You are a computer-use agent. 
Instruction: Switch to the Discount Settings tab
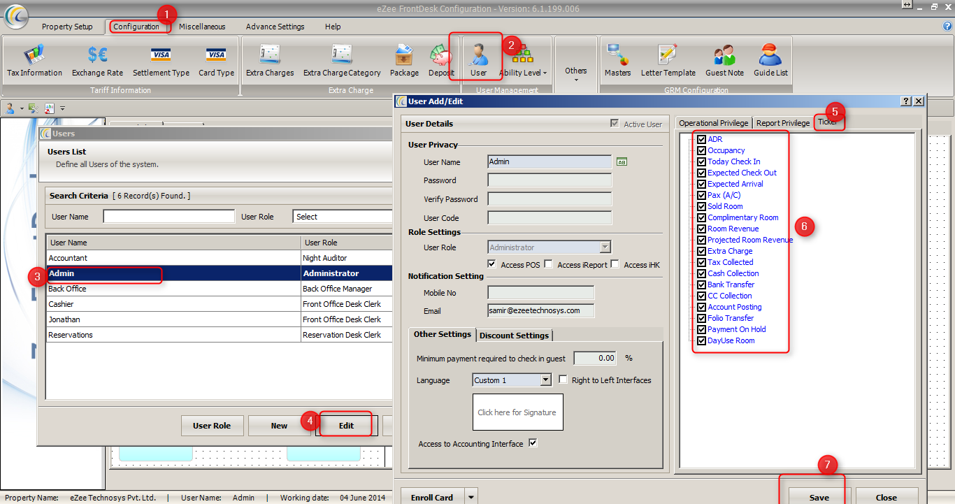515,336
